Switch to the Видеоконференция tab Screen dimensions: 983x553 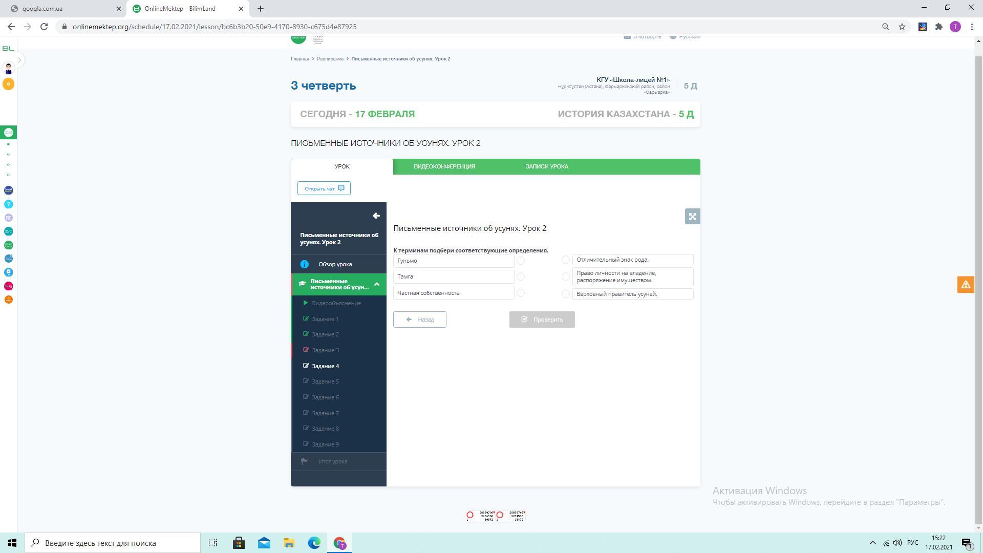coord(444,166)
